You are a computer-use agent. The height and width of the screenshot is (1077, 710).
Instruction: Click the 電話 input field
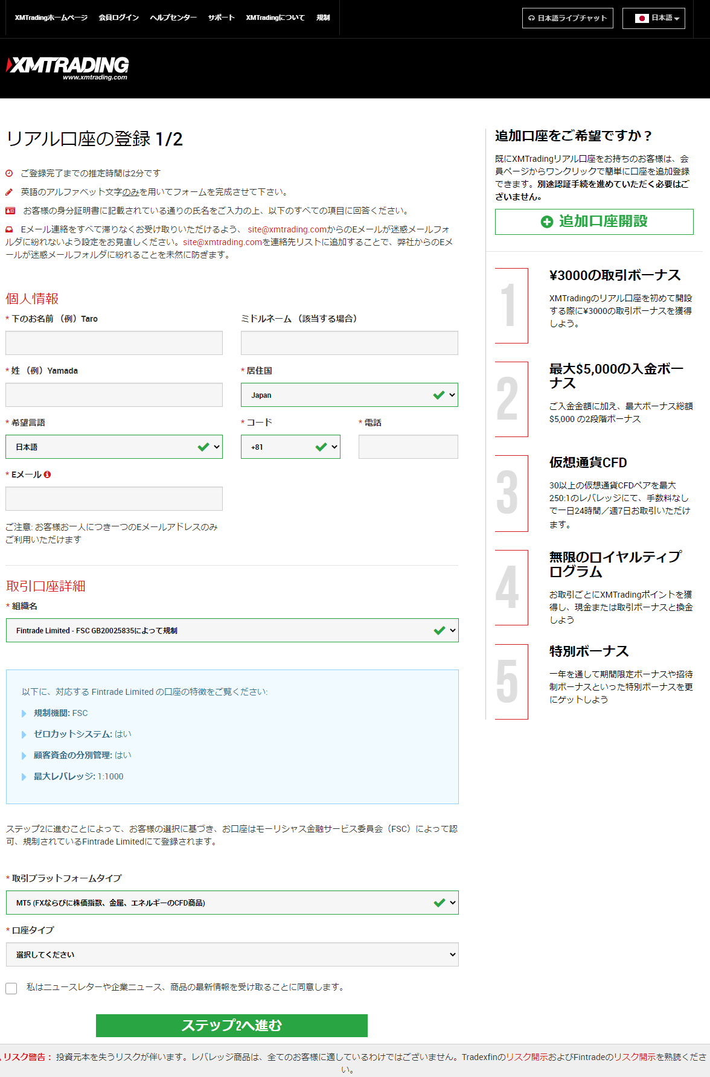pos(408,447)
